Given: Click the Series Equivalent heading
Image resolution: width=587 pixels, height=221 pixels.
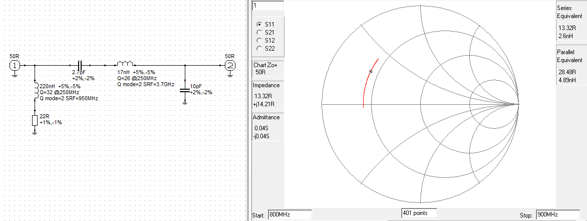Looking at the screenshot, I should coord(569,12).
